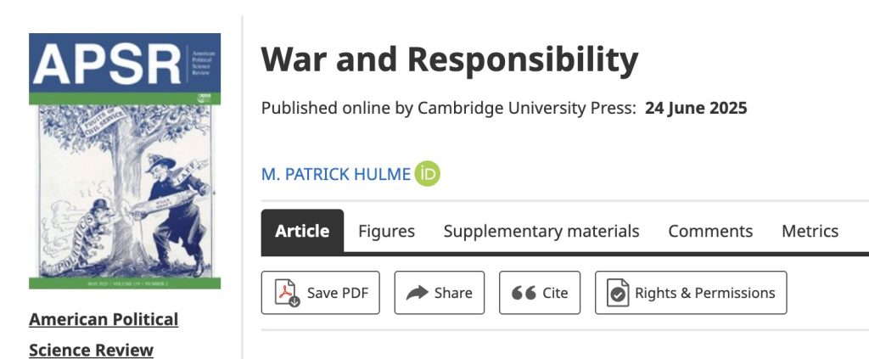
Task: View the Comments tab
Action: 710,231
